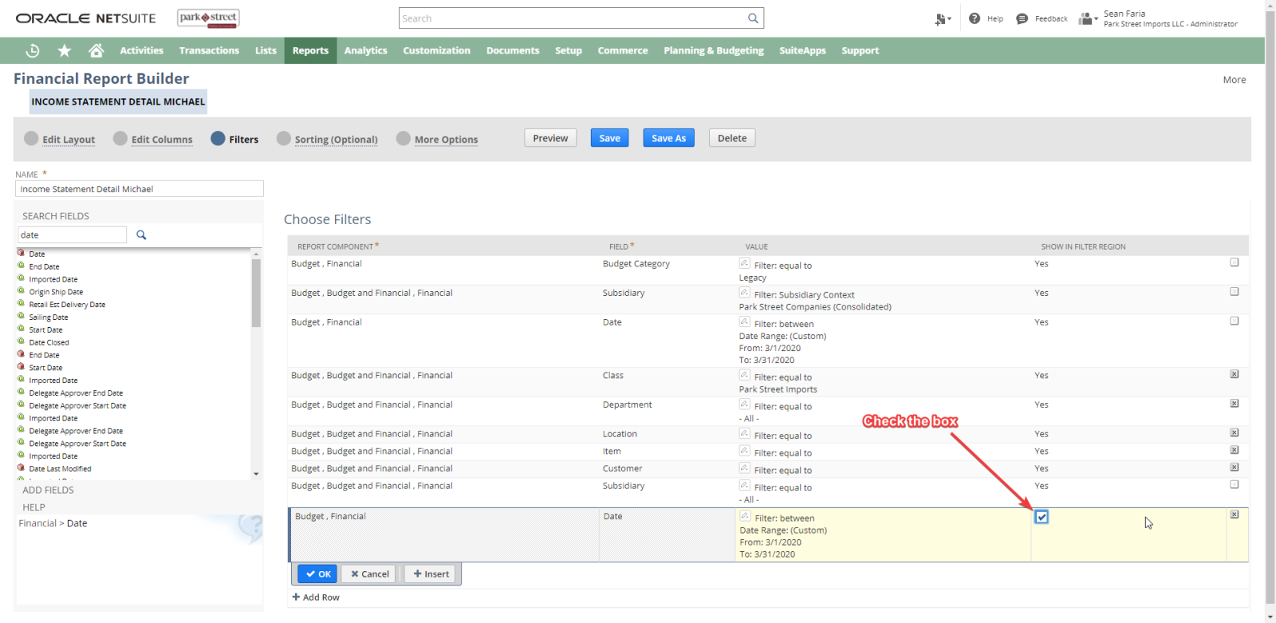
Task: Edit the Class filter value
Action: [744, 375]
